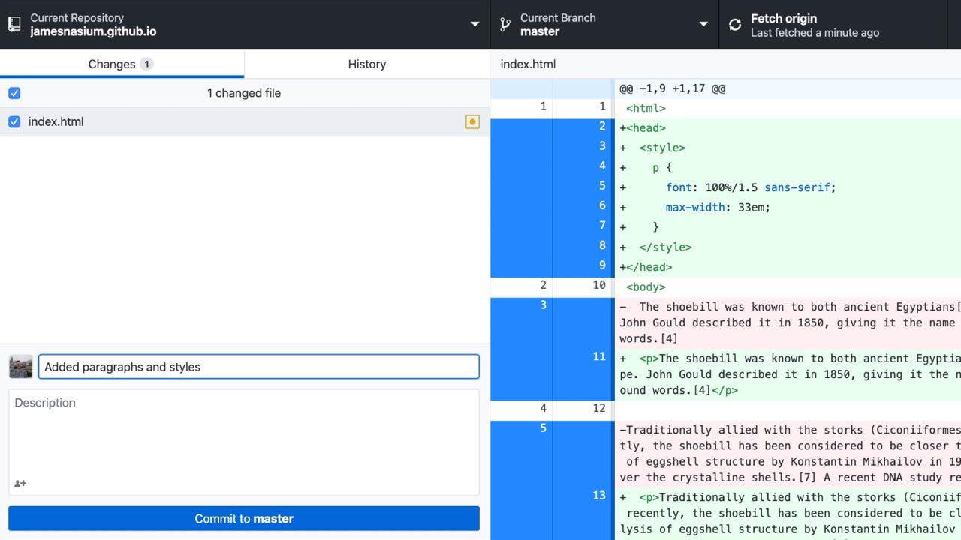Switch to the History tab
The width and height of the screenshot is (961, 540).
(366, 64)
